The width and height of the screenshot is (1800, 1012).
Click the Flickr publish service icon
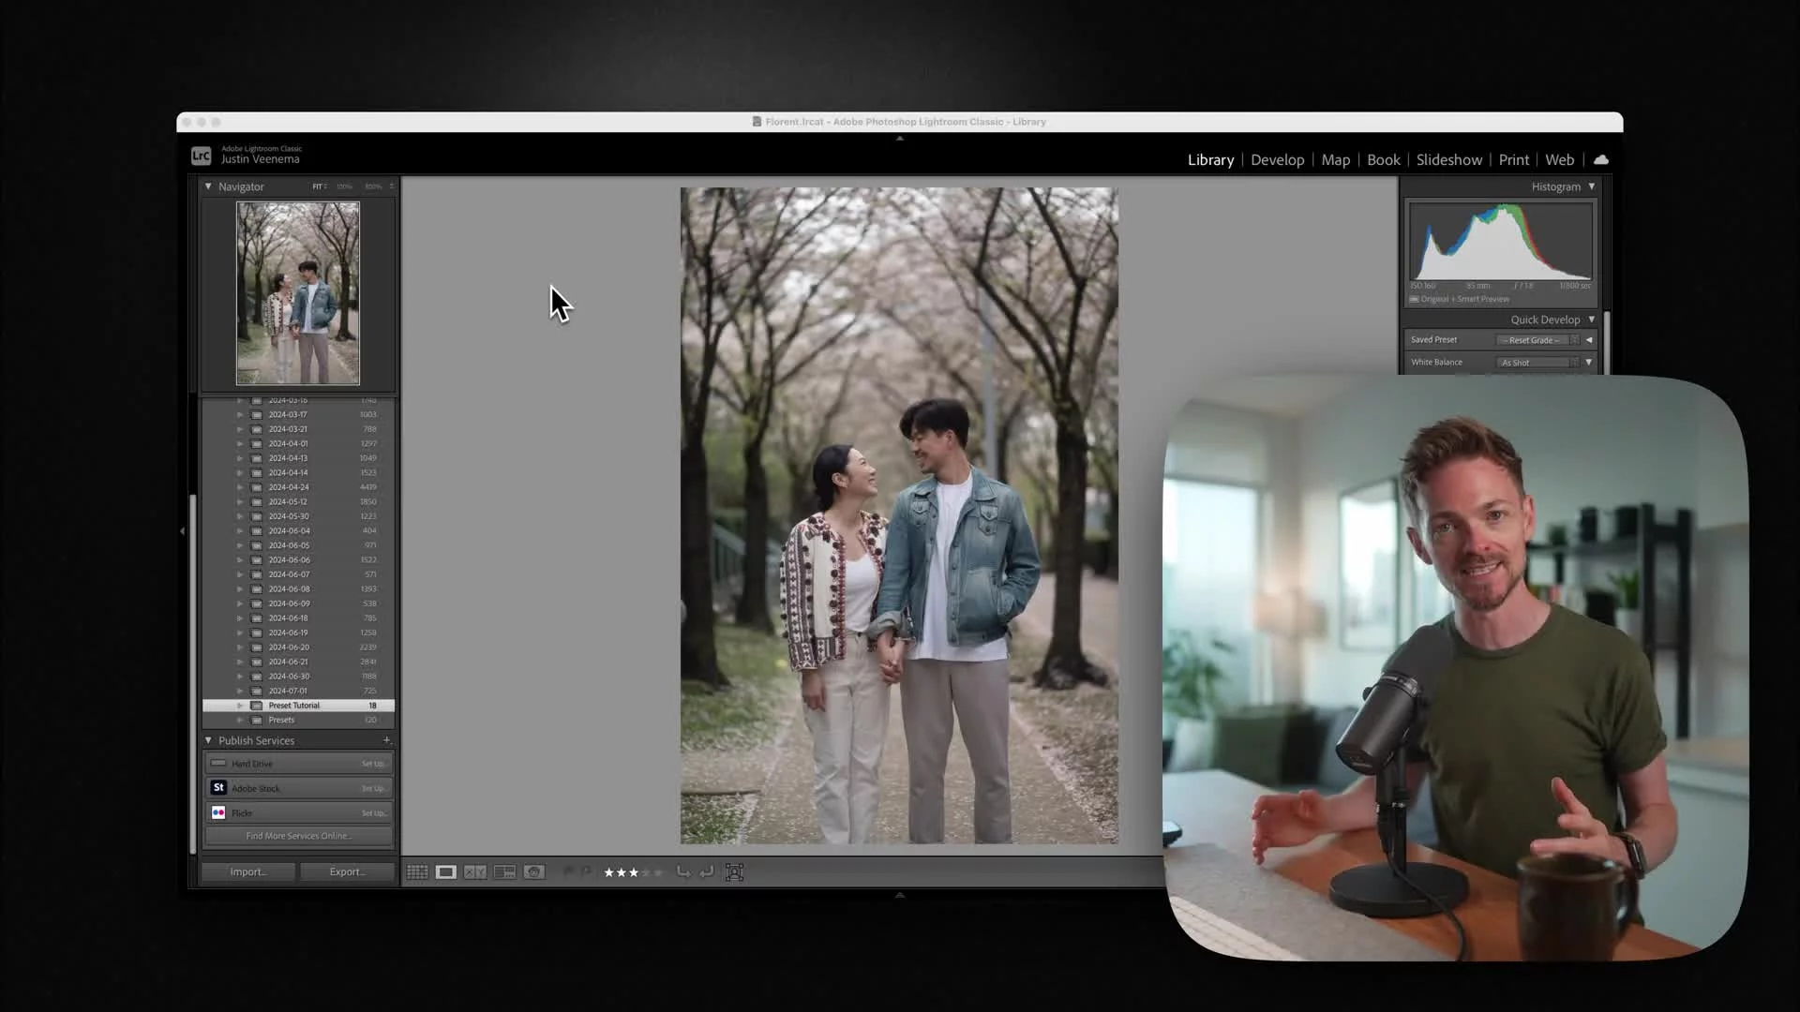coord(218,811)
